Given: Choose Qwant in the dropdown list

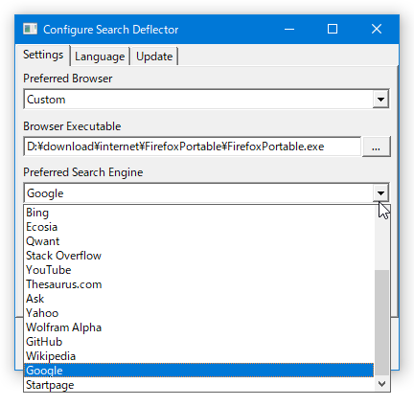Looking at the screenshot, I should (x=198, y=241).
